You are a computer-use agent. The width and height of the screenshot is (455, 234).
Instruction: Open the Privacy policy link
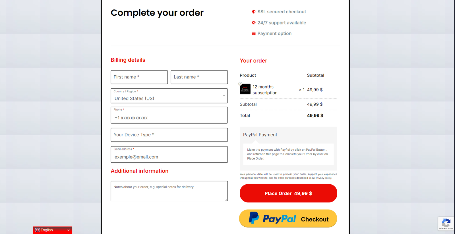(x=324, y=178)
